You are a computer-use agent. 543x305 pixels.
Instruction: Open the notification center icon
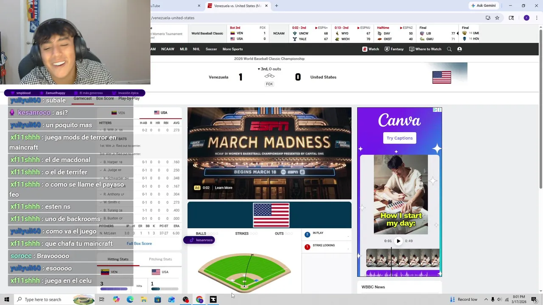(x=535, y=299)
